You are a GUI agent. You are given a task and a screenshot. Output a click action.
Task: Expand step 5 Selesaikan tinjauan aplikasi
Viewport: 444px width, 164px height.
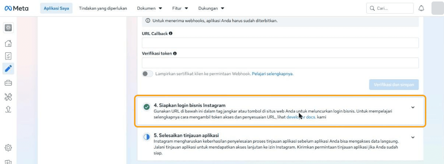(413, 137)
